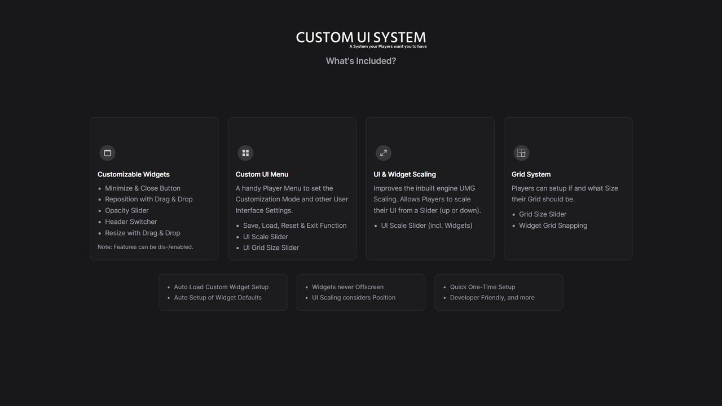Viewport: 722px width, 406px height.
Task: Click the 'Auto Setup of Widget Defaults' bullet
Action: [218, 298]
